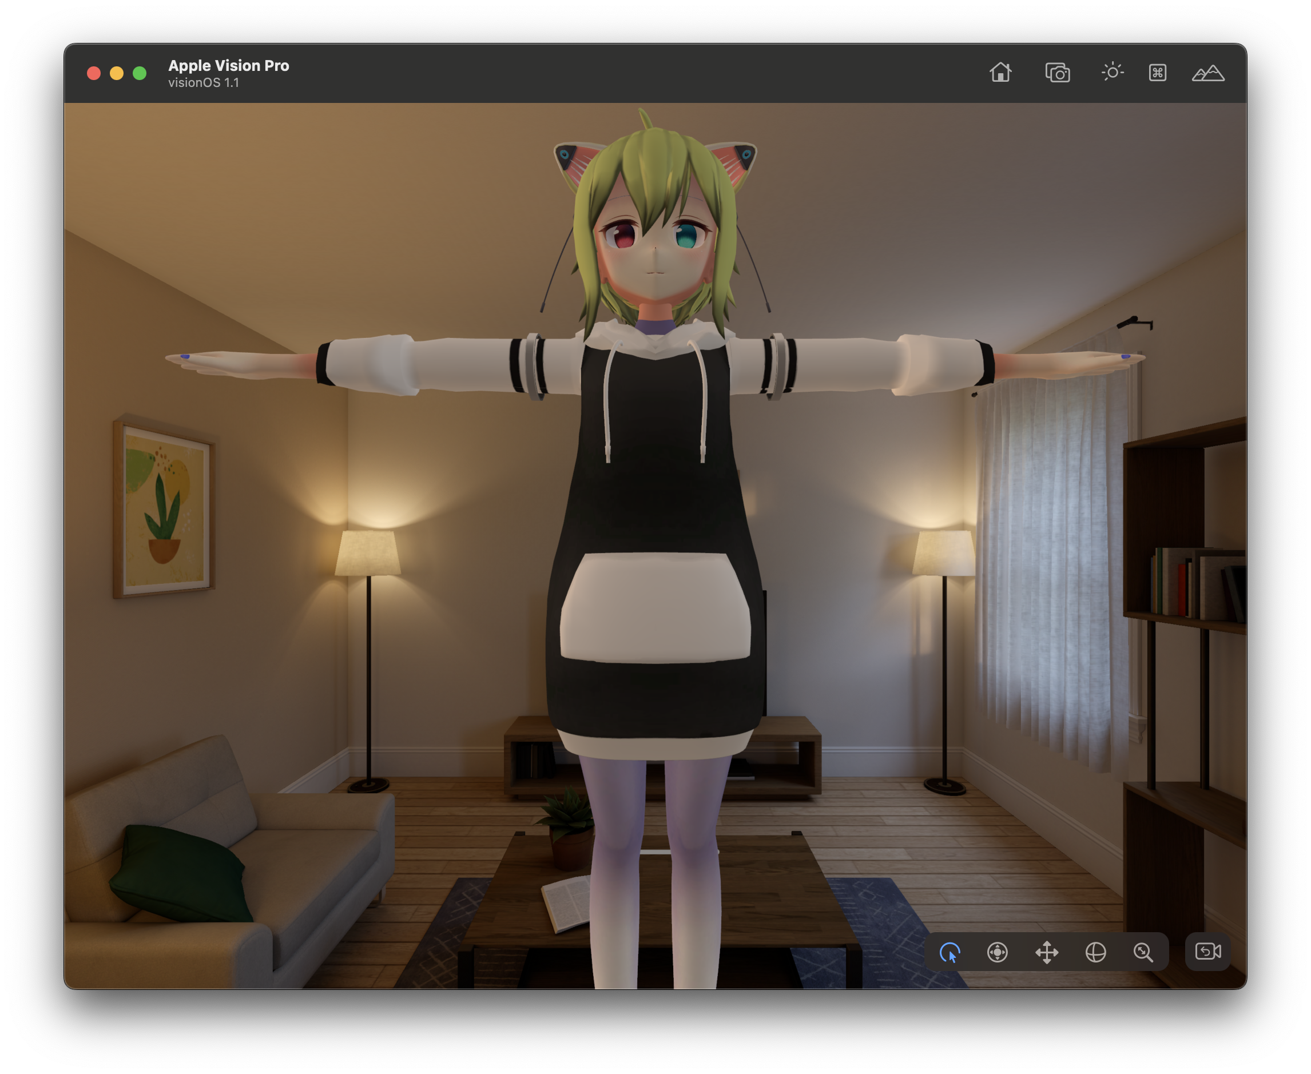Select the look-around tilt control

point(1095,952)
